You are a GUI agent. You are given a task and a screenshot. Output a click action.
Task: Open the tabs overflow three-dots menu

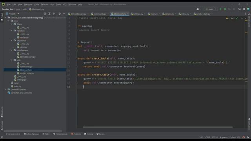(x=245, y=14)
